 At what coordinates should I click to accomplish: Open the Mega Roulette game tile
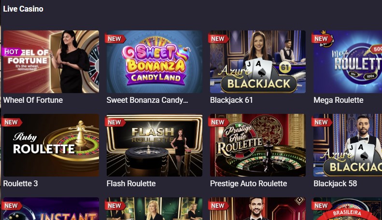[348, 62]
